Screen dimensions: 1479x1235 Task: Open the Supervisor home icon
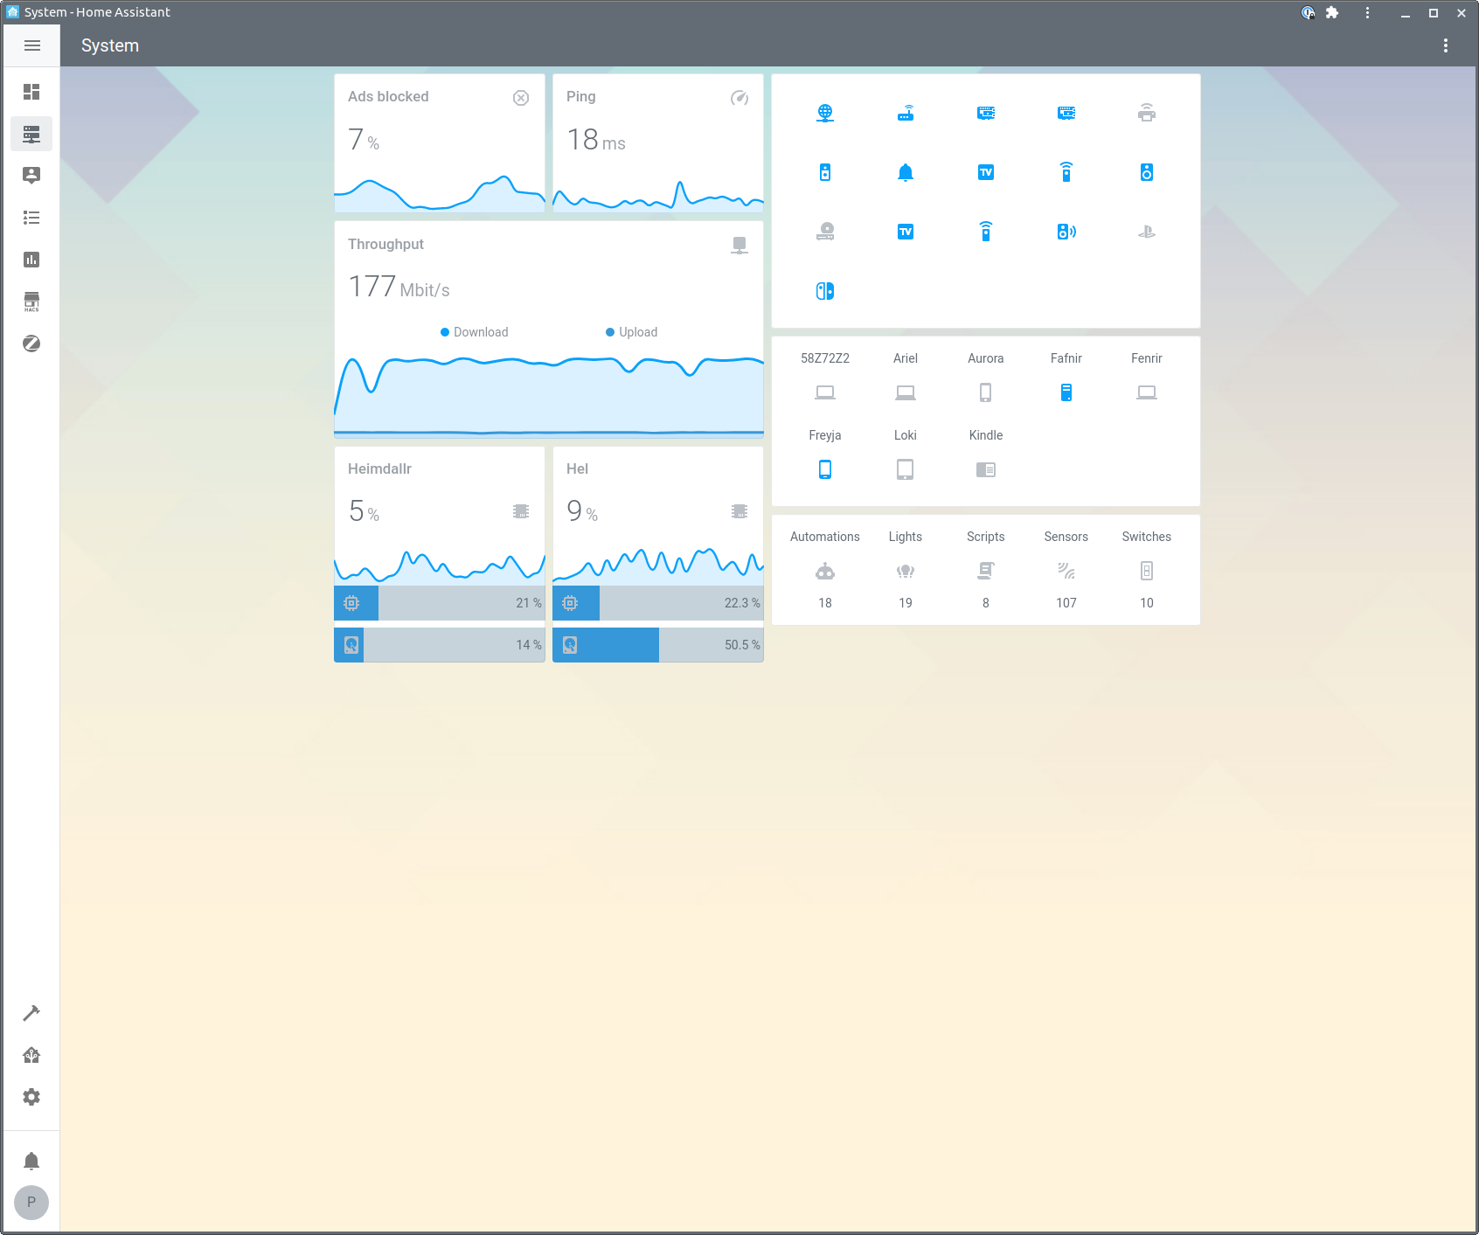(31, 1055)
